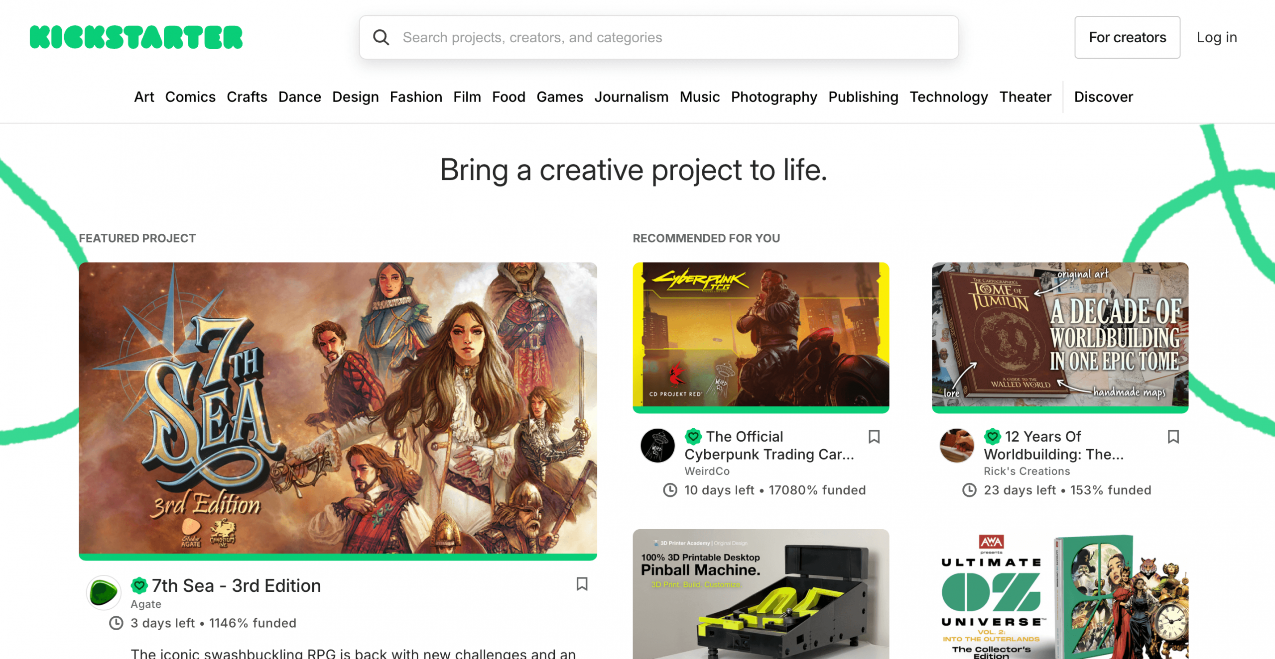Image resolution: width=1275 pixels, height=659 pixels.
Task: Bookmark the 12 Years Of Worldbuilding project
Action: pos(1173,437)
